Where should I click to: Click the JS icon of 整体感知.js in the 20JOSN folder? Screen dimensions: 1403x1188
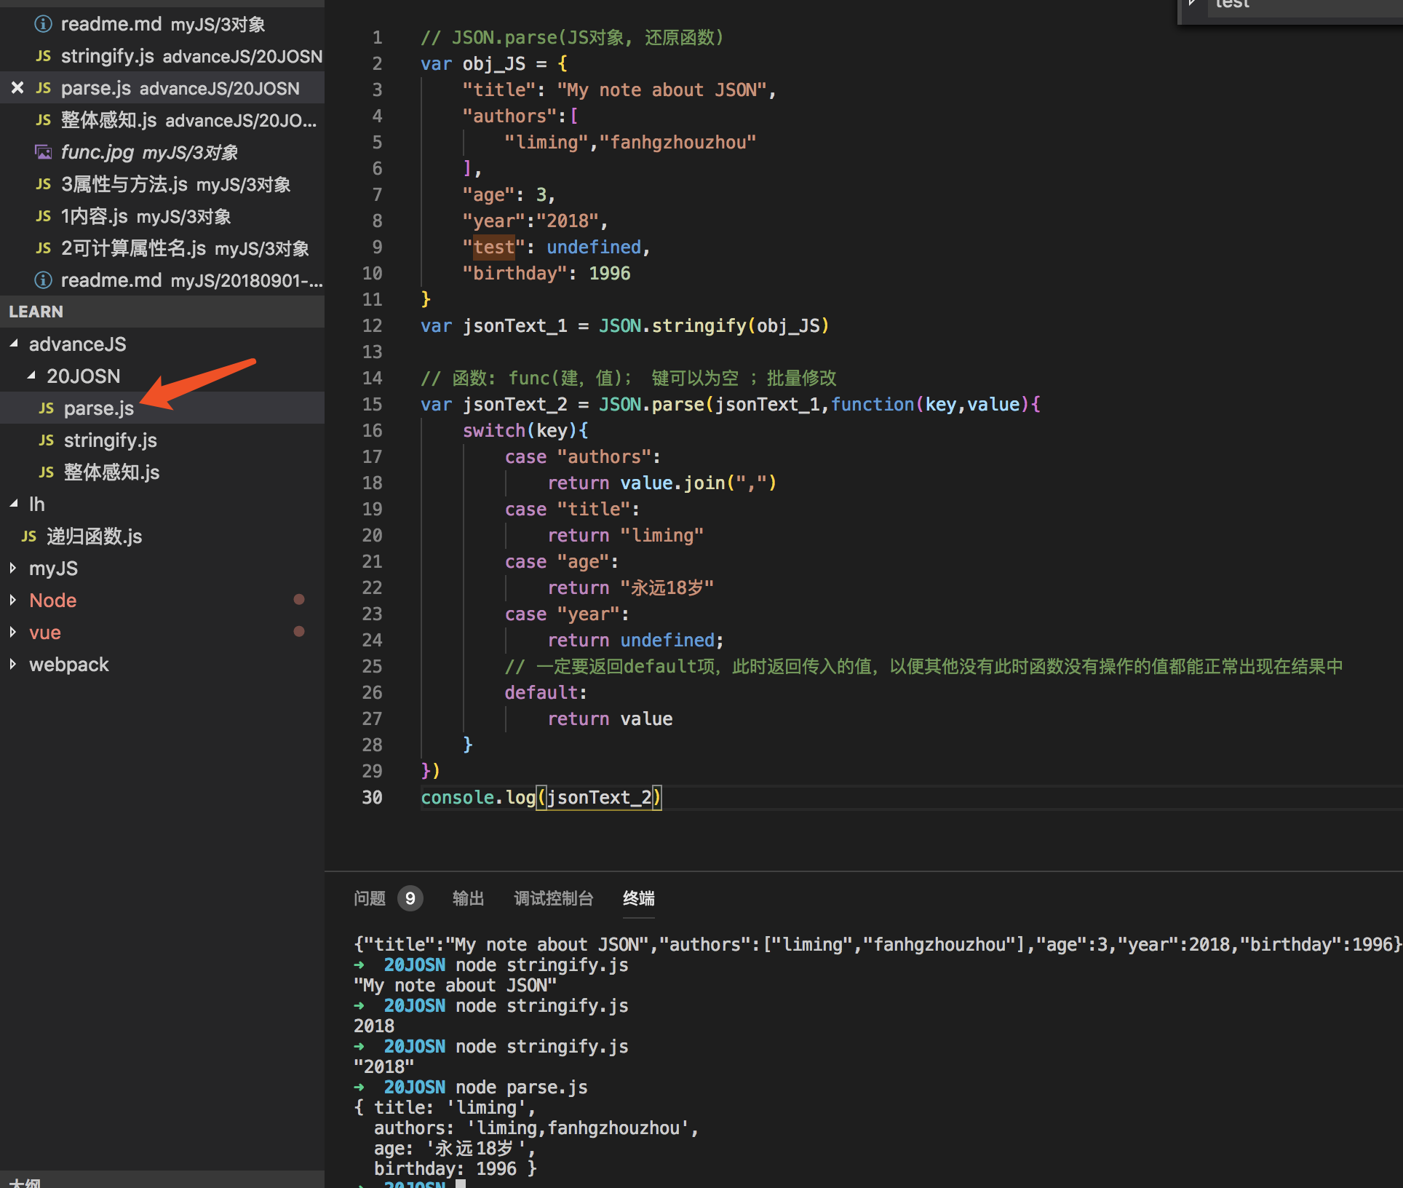click(46, 472)
